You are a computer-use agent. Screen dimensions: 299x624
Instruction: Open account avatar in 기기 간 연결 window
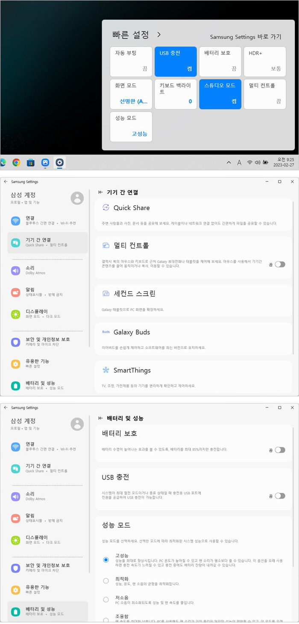[x=77, y=198]
